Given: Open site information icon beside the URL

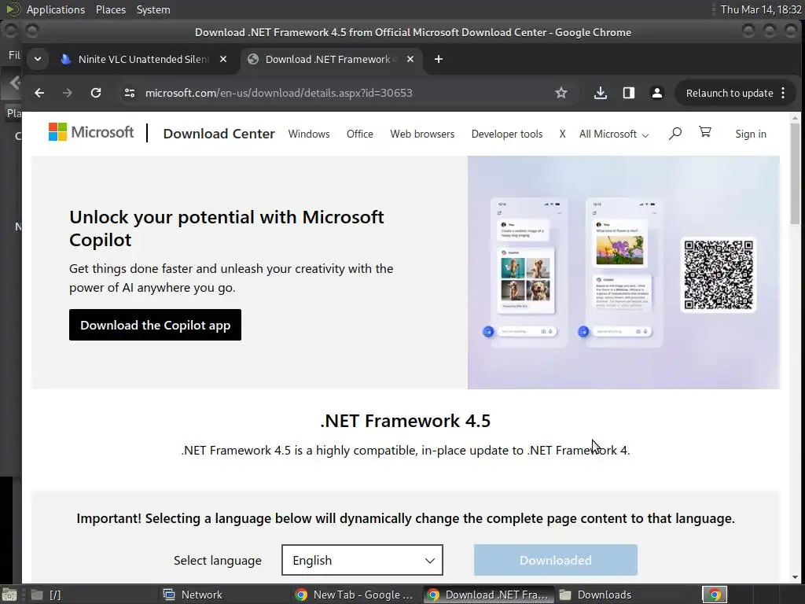Looking at the screenshot, I should tap(130, 93).
